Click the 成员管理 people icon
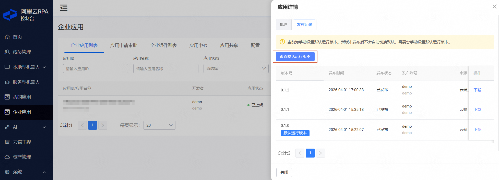 click(7, 52)
